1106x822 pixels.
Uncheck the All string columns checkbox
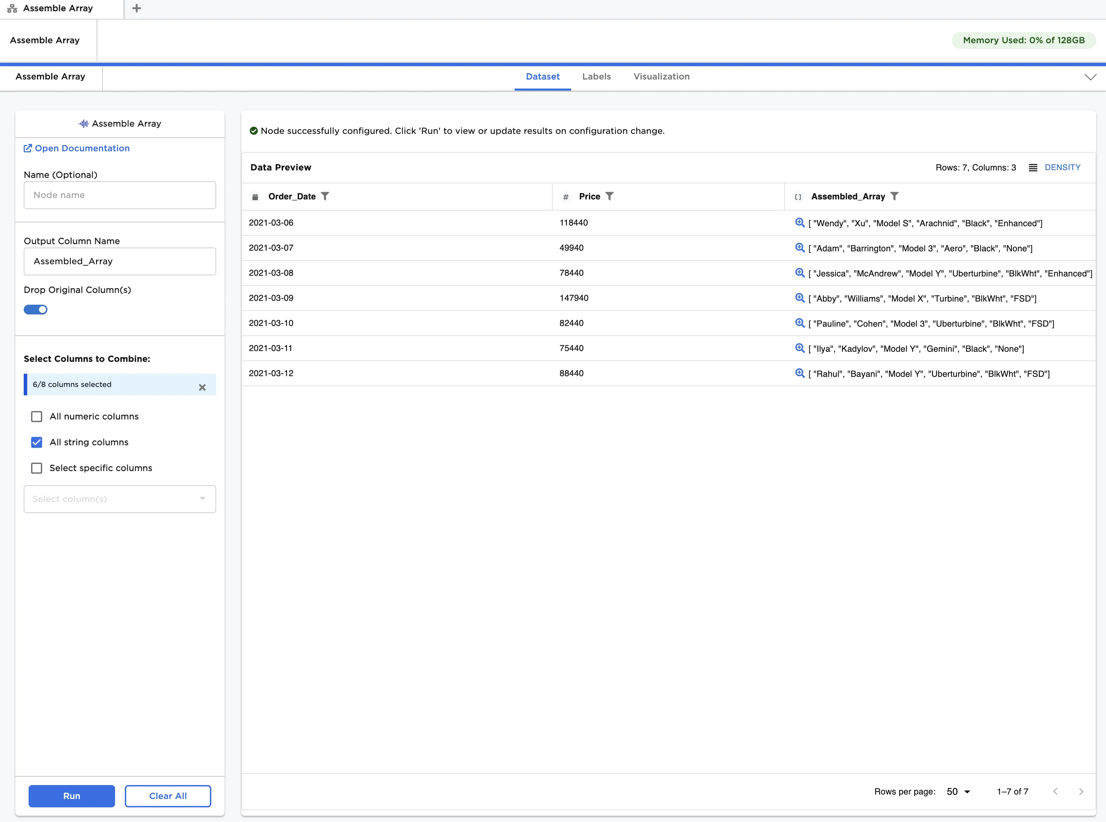point(37,442)
